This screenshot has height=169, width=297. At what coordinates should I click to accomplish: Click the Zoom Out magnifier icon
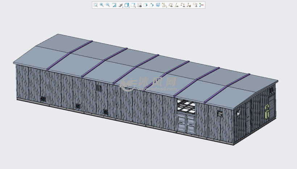point(108,5)
